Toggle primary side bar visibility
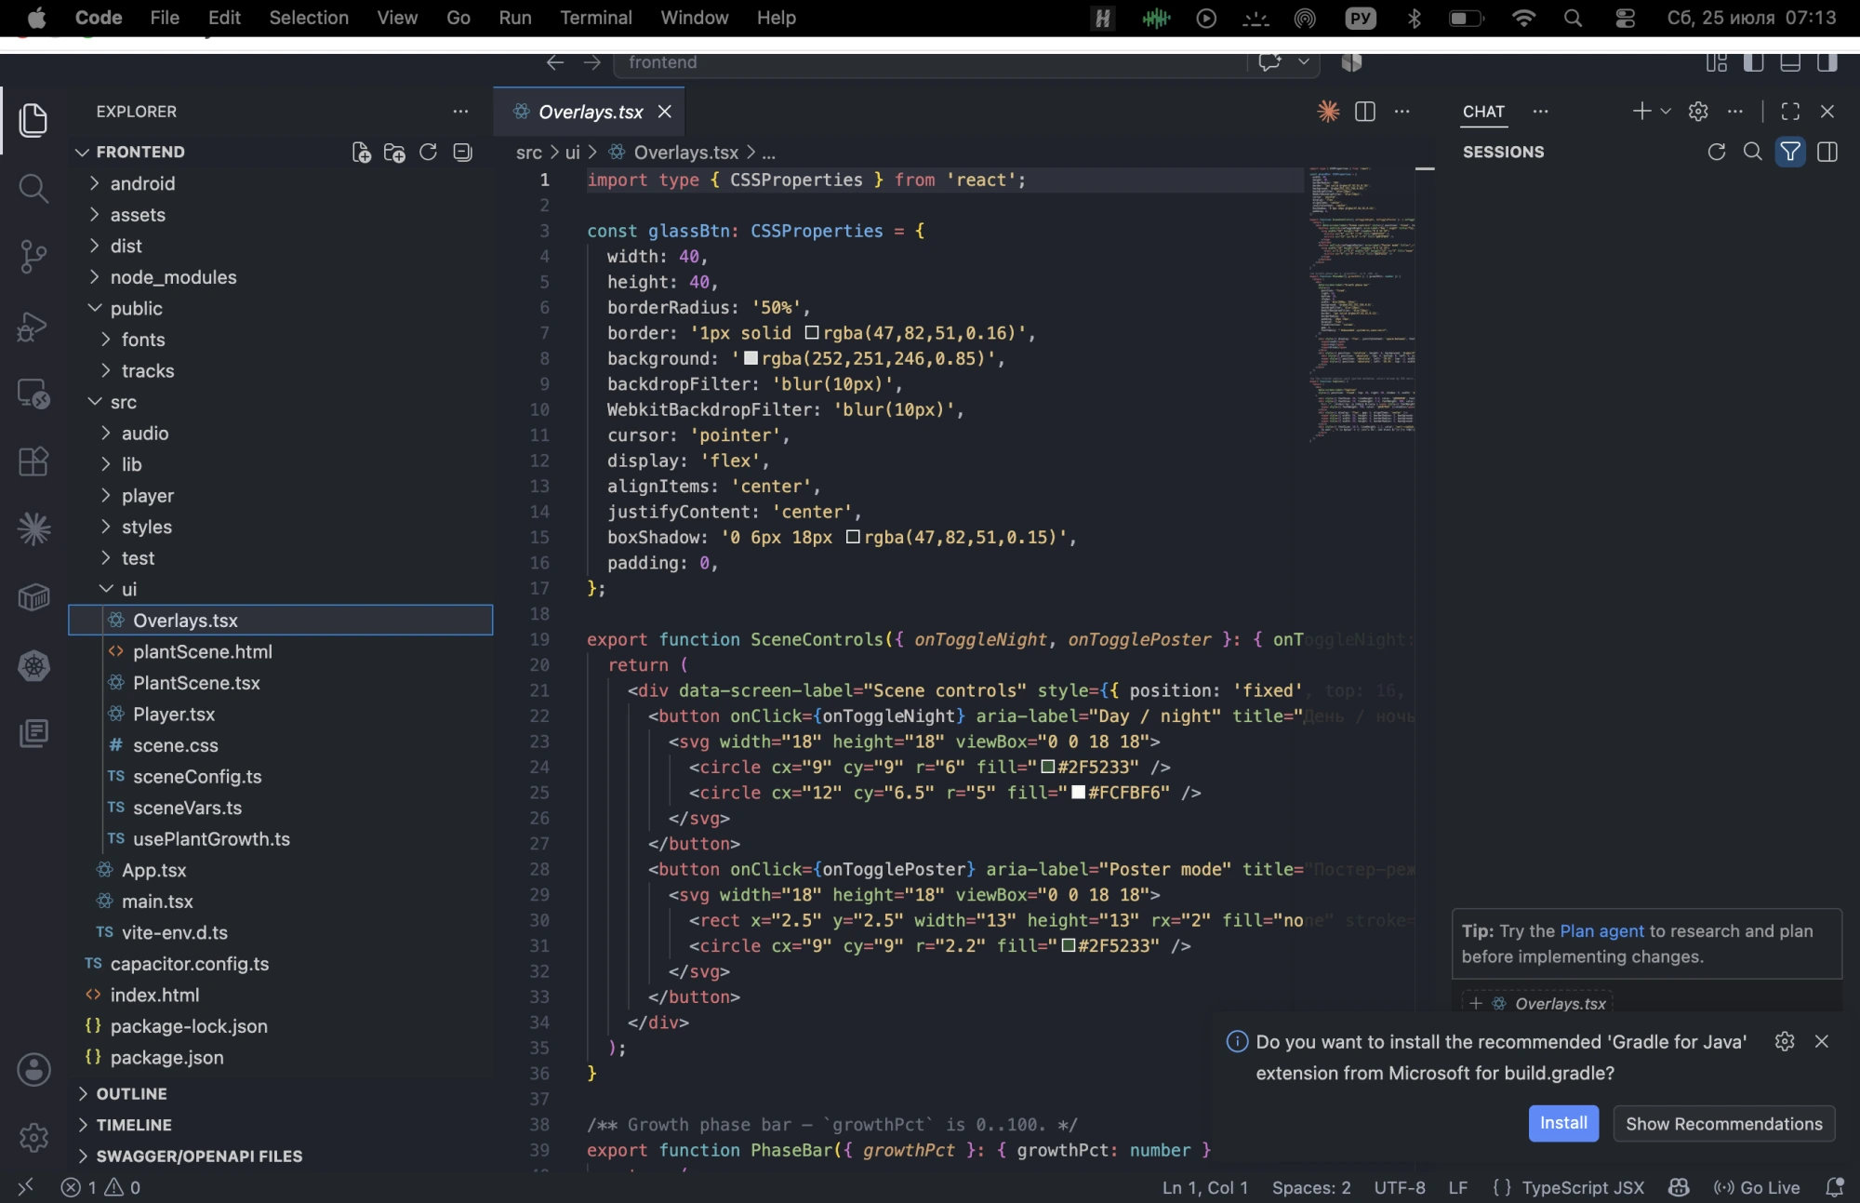Screen dimensions: 1860x1203 coord(1753,62)
